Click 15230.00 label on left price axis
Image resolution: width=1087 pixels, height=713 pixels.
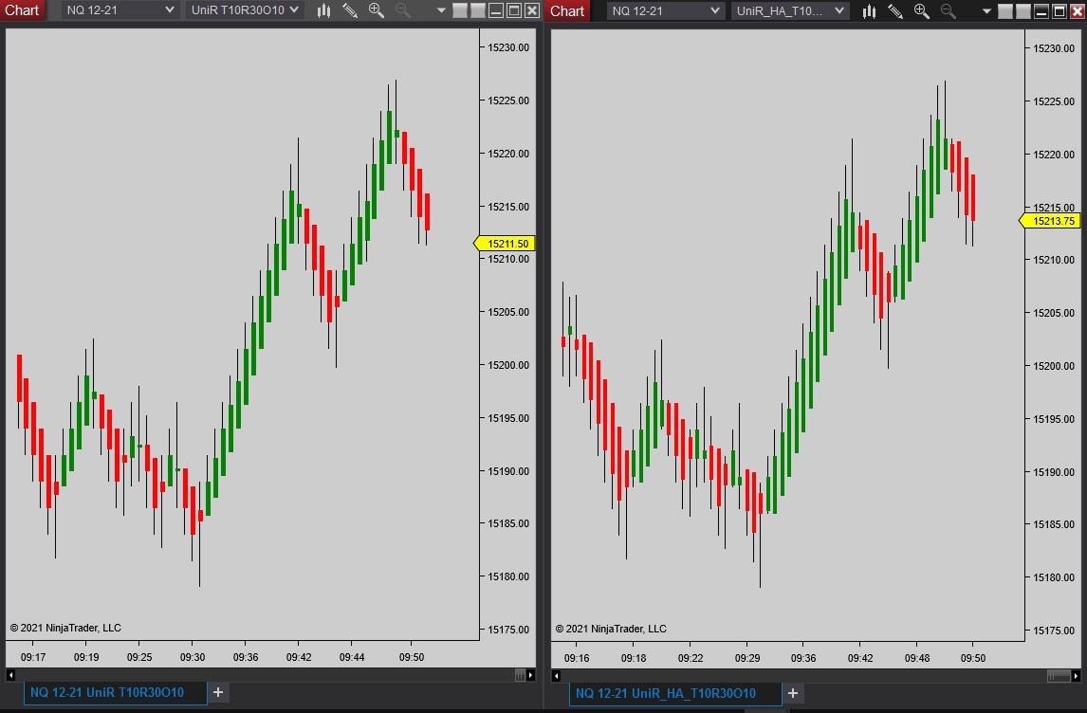coord(508,47)
